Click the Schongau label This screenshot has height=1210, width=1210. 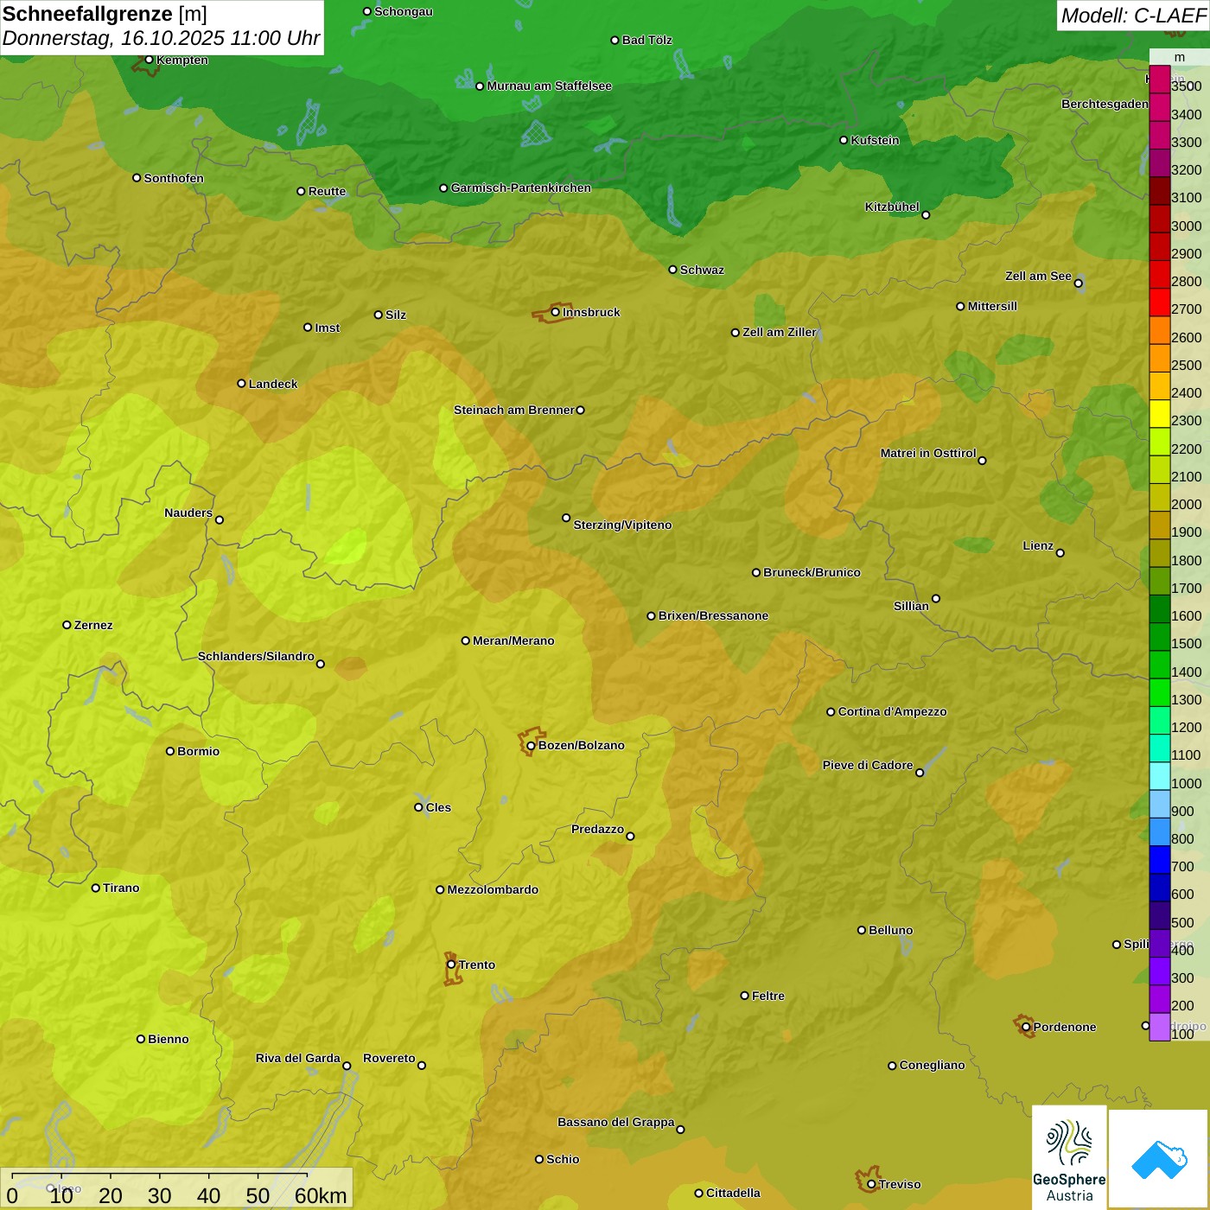404,11
